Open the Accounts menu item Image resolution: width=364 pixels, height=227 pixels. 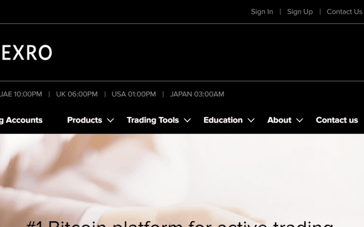click(21, 120)
